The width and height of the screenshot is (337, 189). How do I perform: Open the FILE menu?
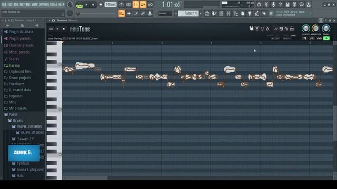(x=4, y=4)
